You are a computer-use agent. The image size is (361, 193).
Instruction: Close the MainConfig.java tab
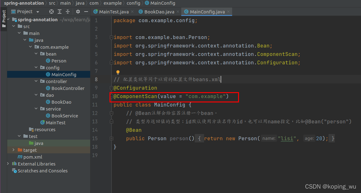[x=228, y=12]
